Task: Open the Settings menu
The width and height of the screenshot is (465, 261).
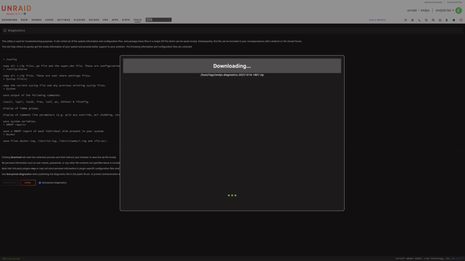Action: click(63, 20)
